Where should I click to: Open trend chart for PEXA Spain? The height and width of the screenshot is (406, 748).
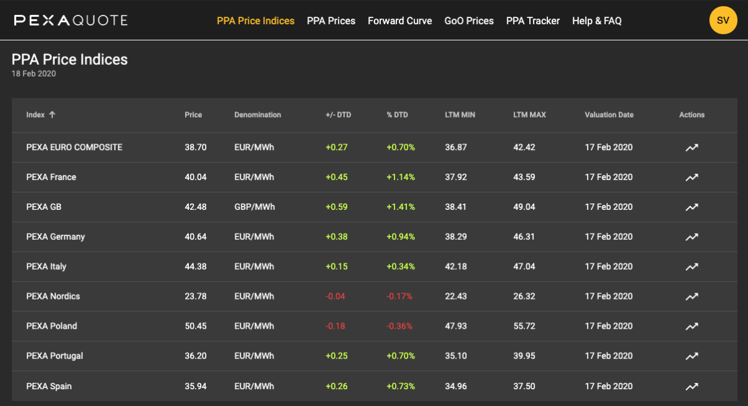(691, 386)
